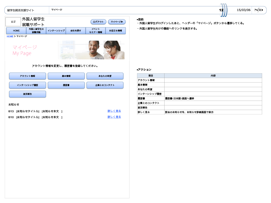
Task: Click the 基本情報 button
Action: point(66,76)
